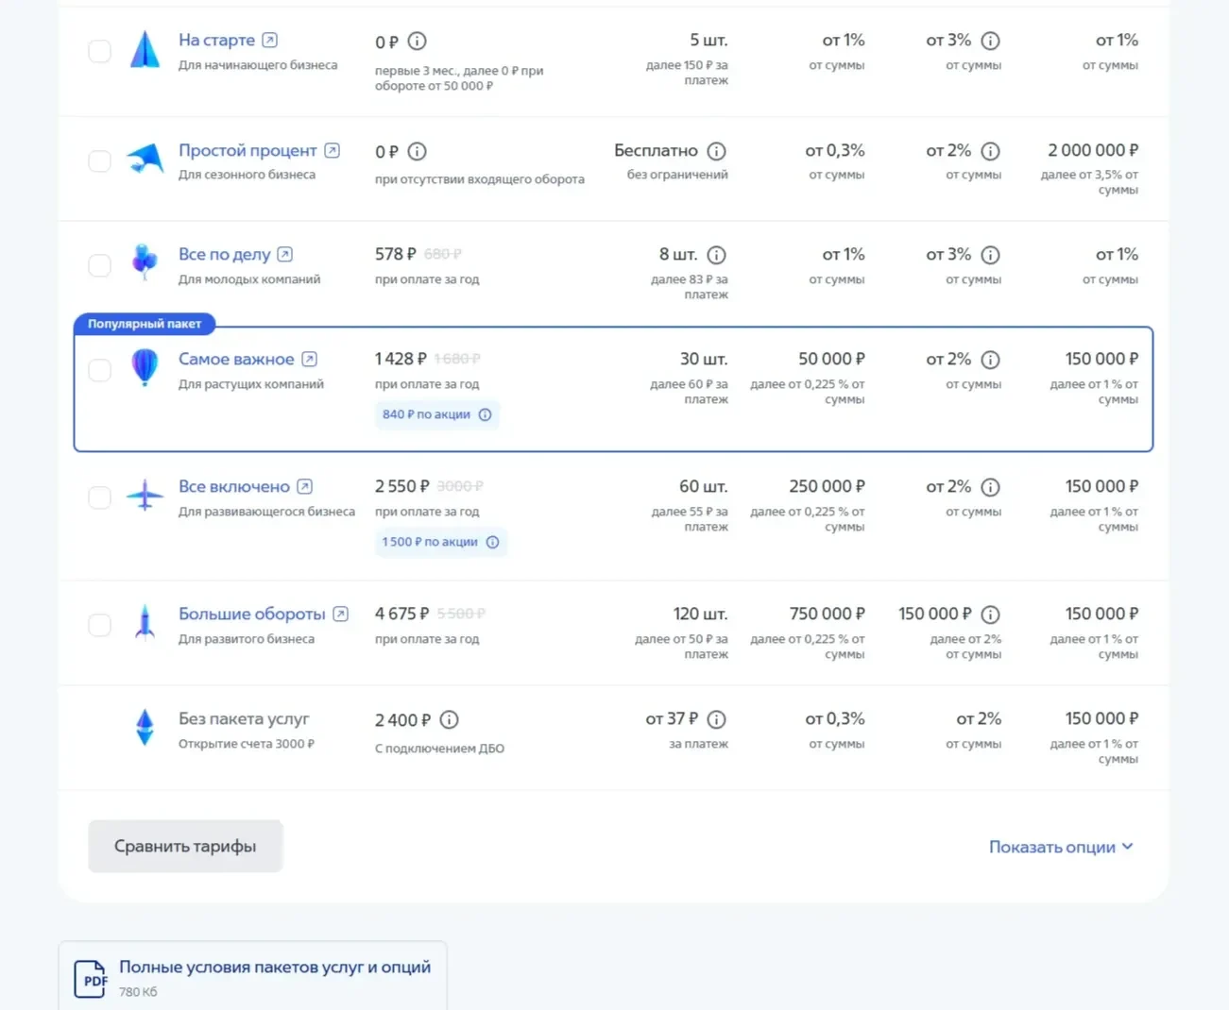The image size is (1229, 1010).
Task: Show info icon next to 150 000 ₽ in Большие обороты
Action: click(990, 614)
